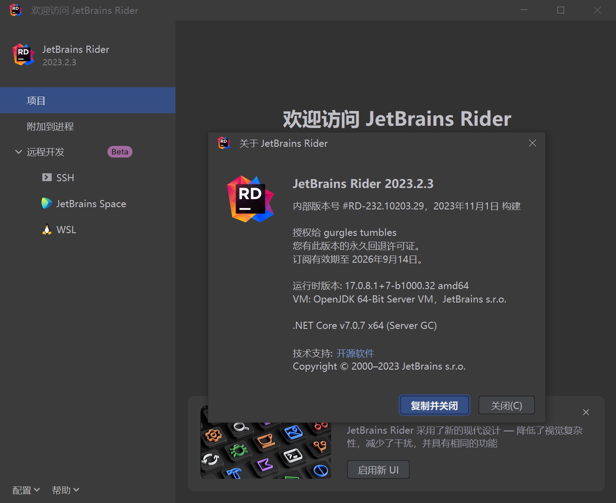Open the 开源软件 link
The width and height of the screenshot is (616, 503).
click(x=355, y=353)
